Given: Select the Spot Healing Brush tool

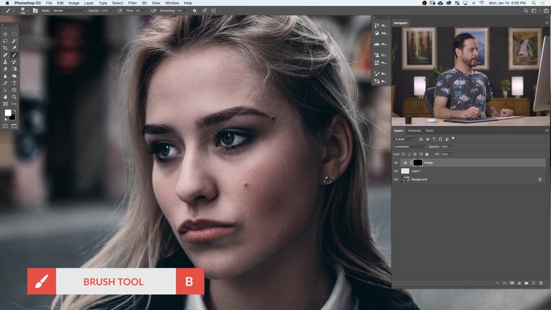Looking at the screenshot, I should coord(6,55).
